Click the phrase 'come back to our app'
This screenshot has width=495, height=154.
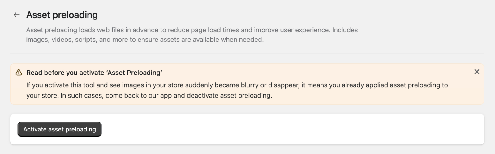tap(138, 95)
